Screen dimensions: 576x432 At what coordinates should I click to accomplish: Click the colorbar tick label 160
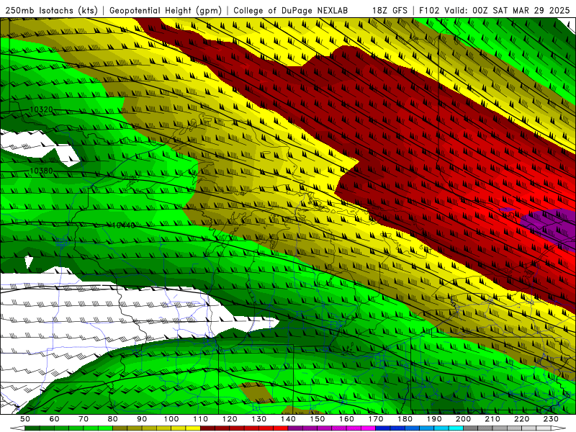pyautogui.click(x=346, y=419)
